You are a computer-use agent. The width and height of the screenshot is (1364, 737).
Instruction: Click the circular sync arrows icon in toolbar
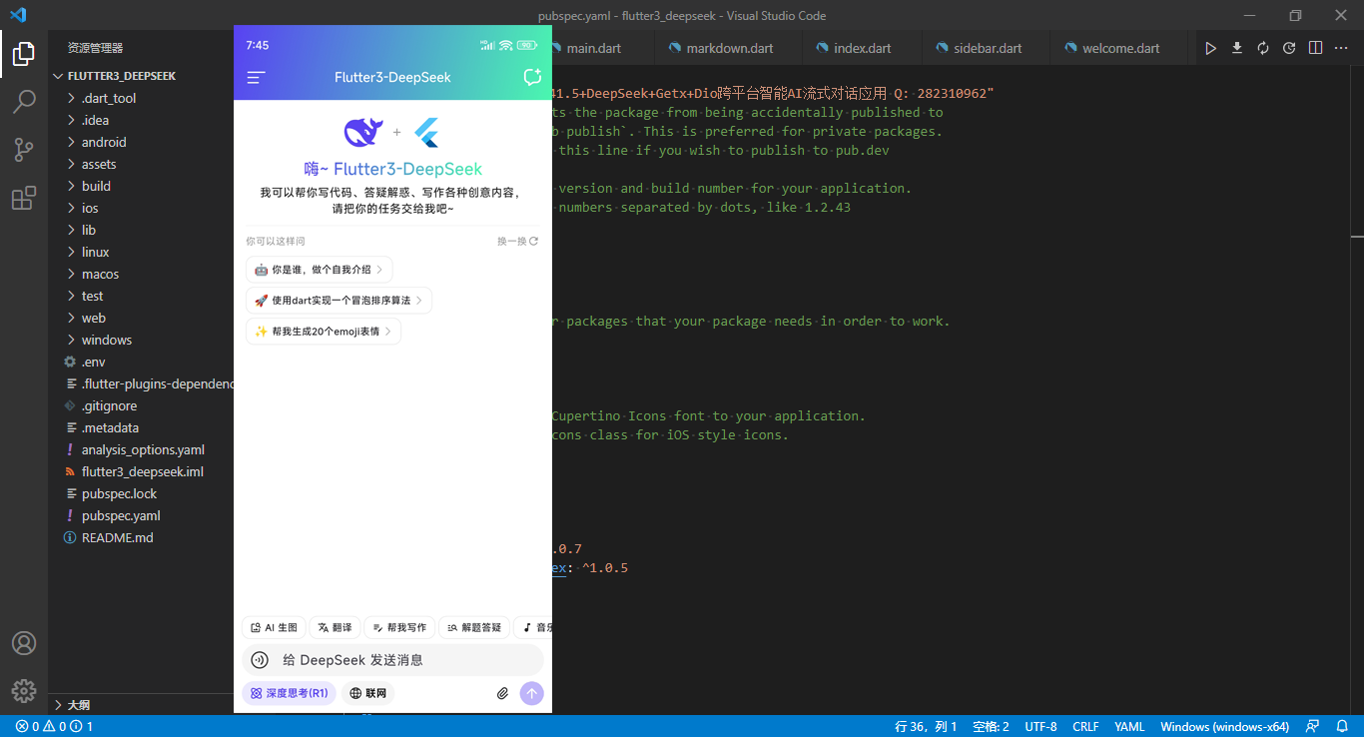[x=1263, y=48]
